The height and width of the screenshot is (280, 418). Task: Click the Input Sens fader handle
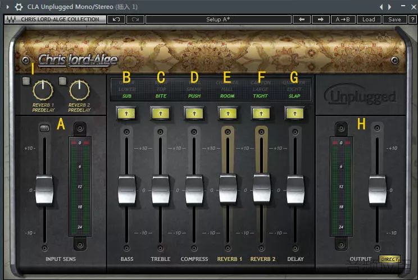click(44, 190)
